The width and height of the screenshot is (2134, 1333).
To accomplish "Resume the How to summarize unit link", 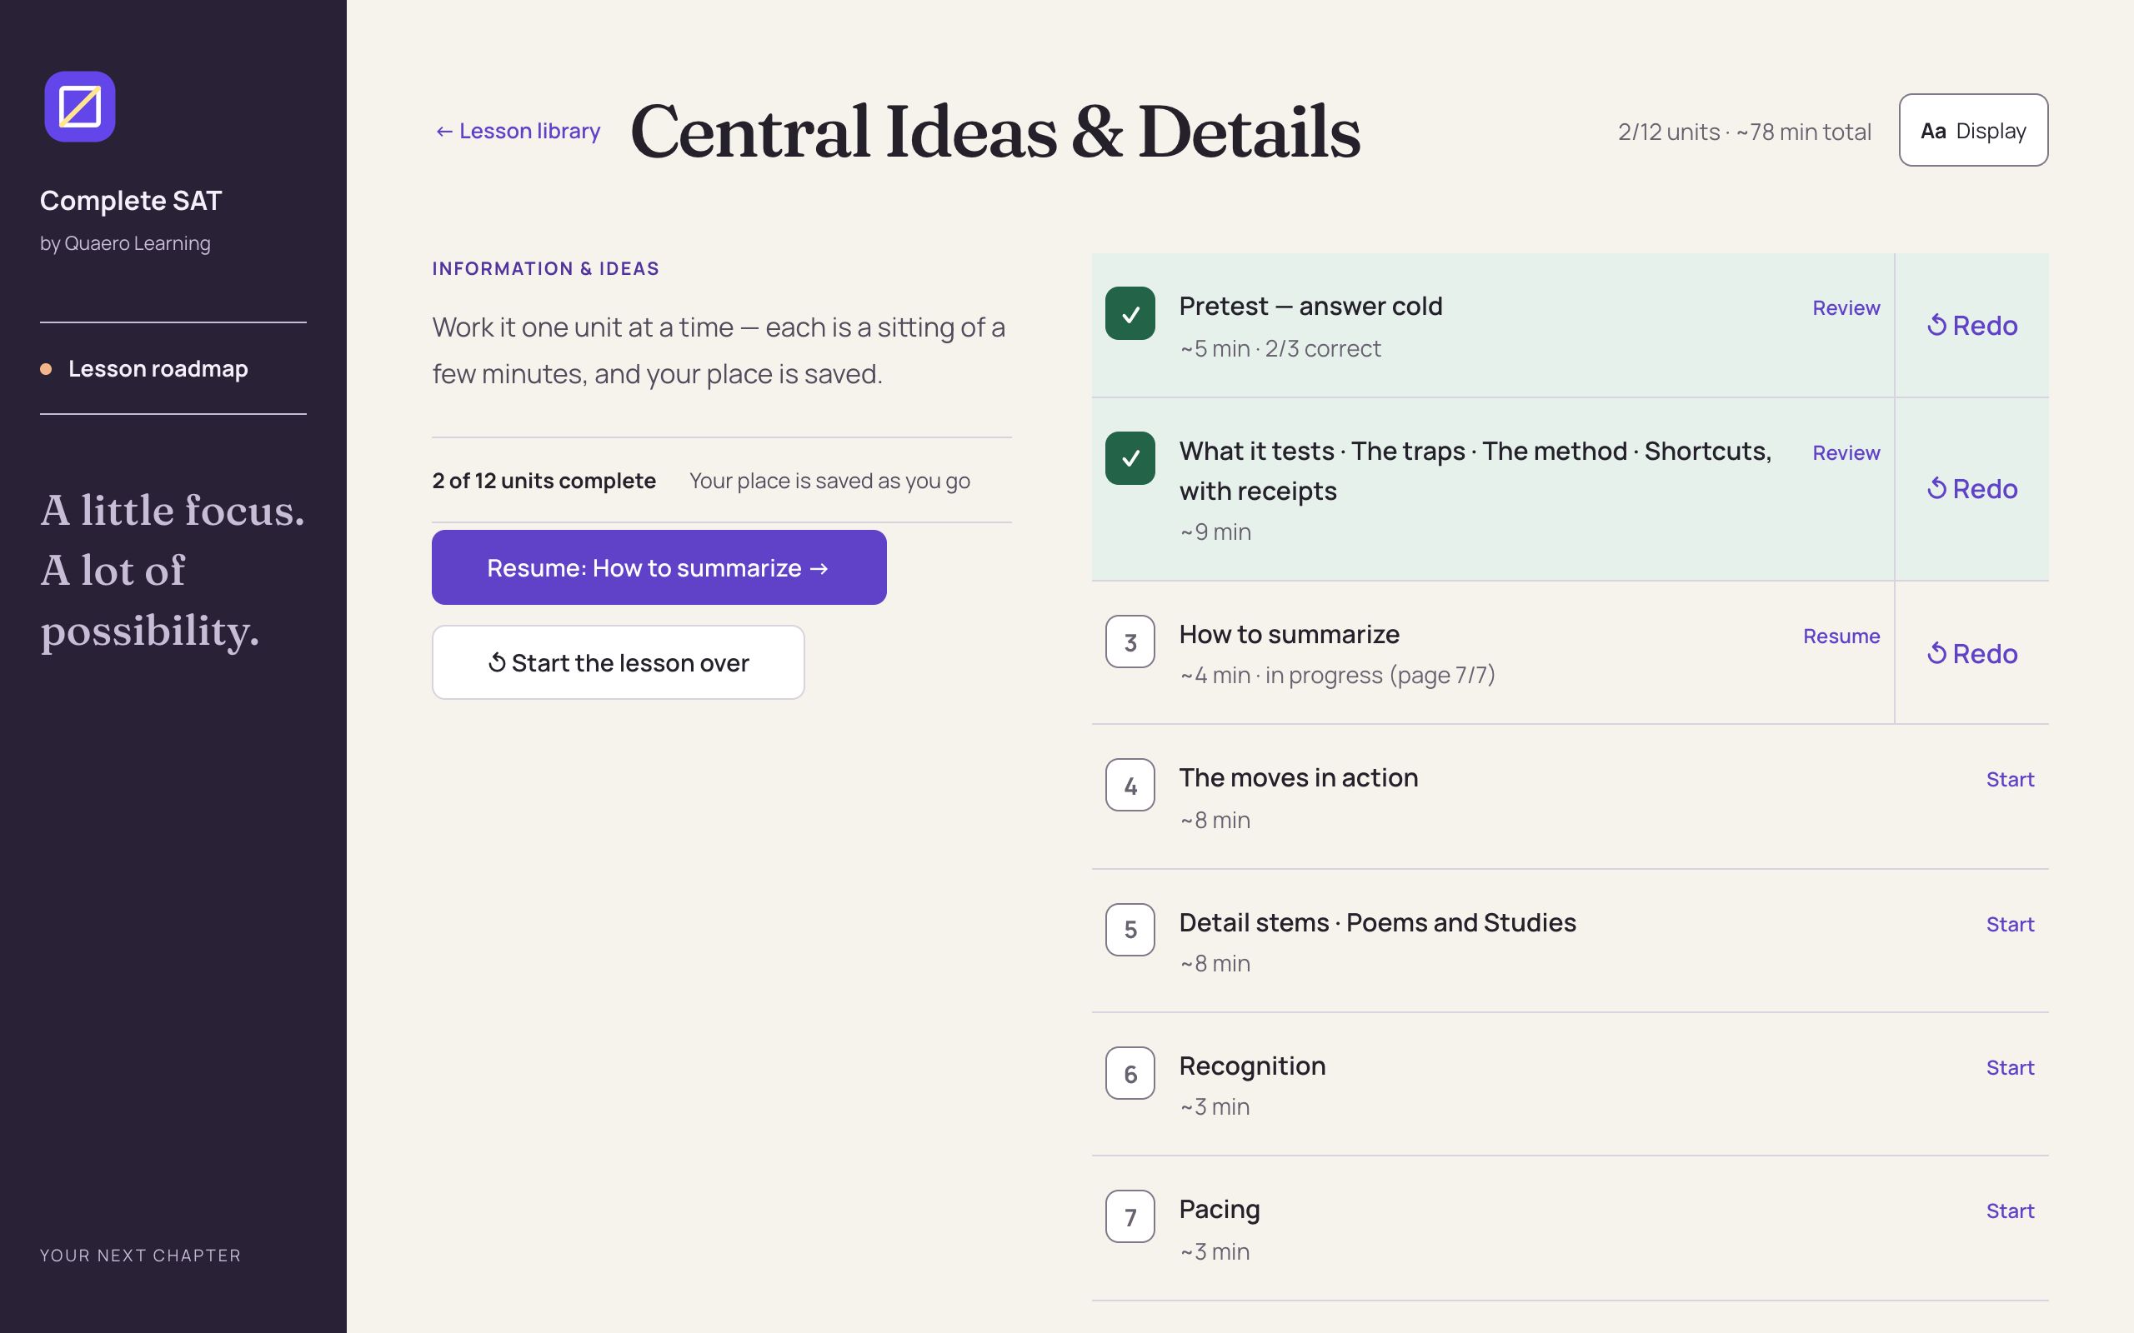I will (1841, 636).
